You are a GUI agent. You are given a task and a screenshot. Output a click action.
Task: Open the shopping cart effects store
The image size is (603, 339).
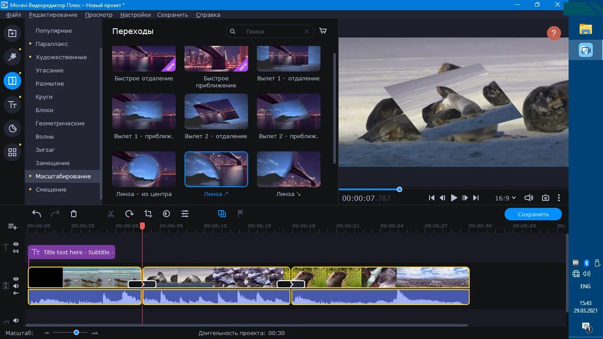pos(323,31)
